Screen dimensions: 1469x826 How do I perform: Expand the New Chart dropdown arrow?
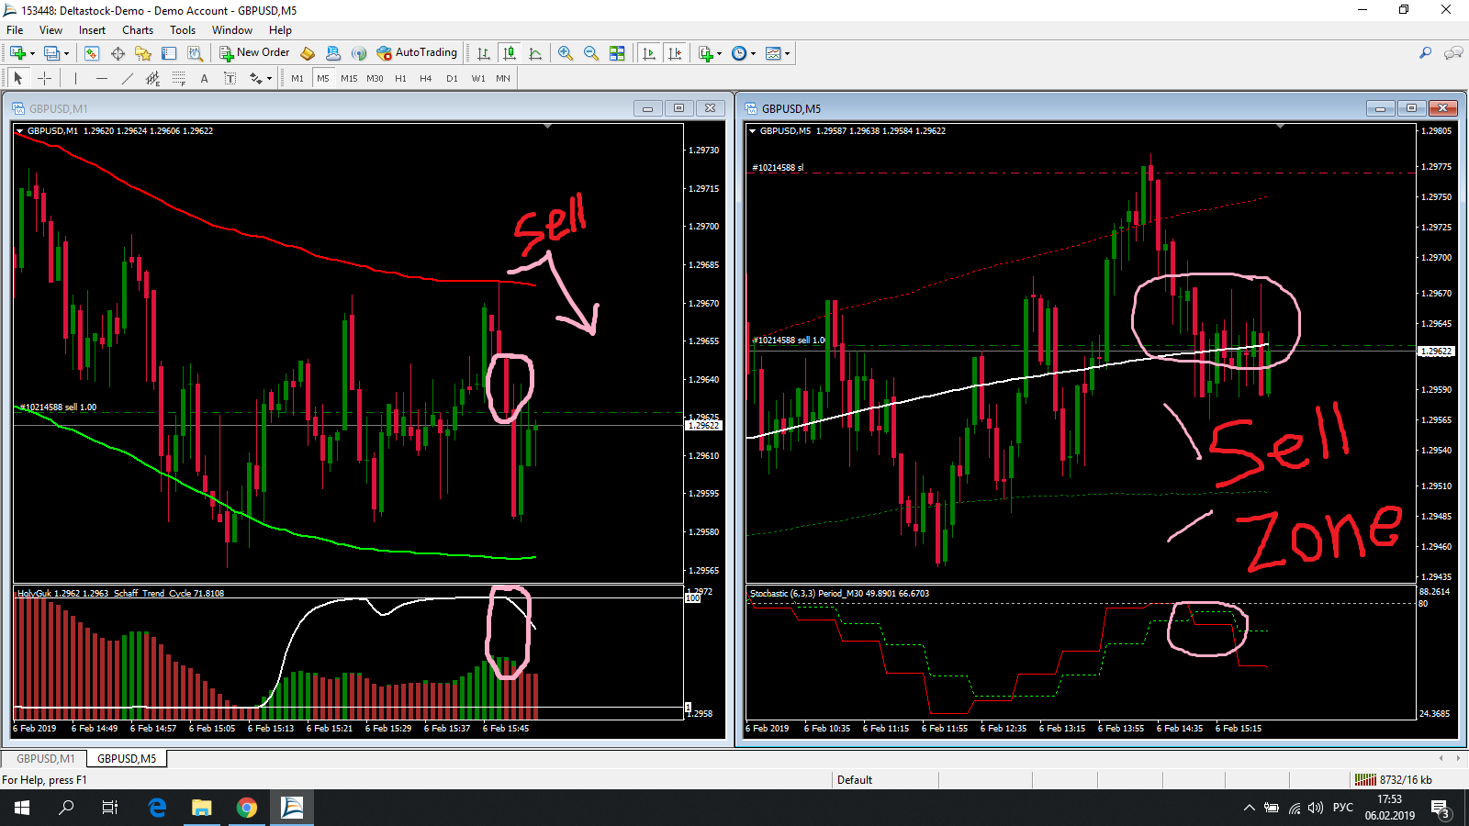pyautogui.click(x=32, y=53)
